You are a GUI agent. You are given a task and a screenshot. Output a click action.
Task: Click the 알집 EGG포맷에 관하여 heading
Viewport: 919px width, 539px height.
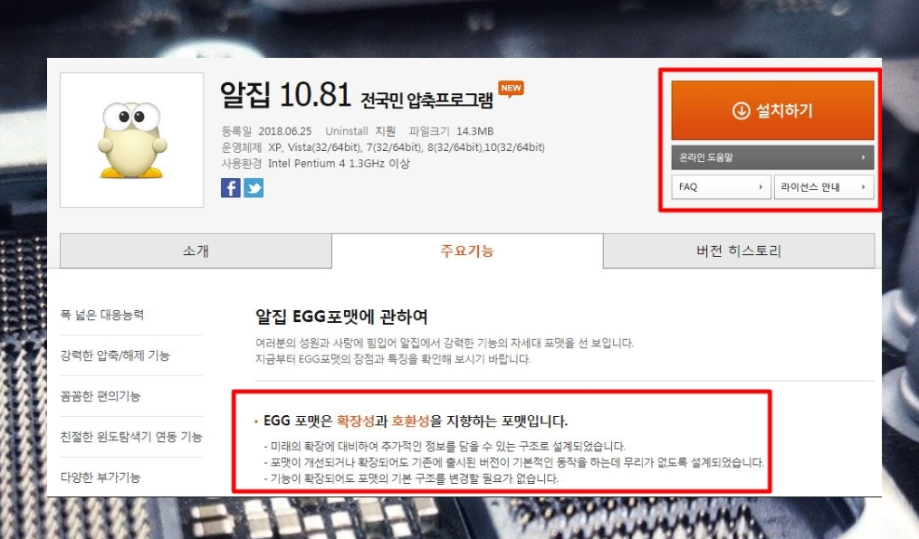(341, 317)
